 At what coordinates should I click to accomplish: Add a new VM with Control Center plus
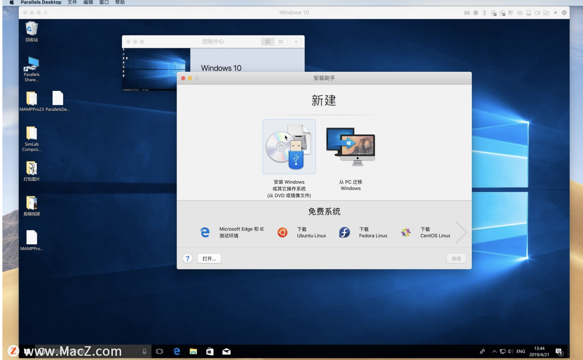[296, 42]
